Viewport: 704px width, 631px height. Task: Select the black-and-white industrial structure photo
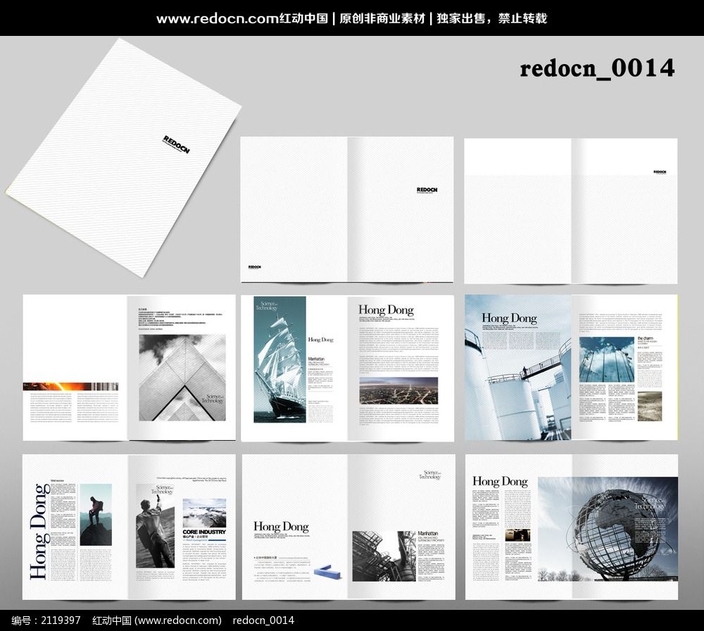[x=384, y=556]
